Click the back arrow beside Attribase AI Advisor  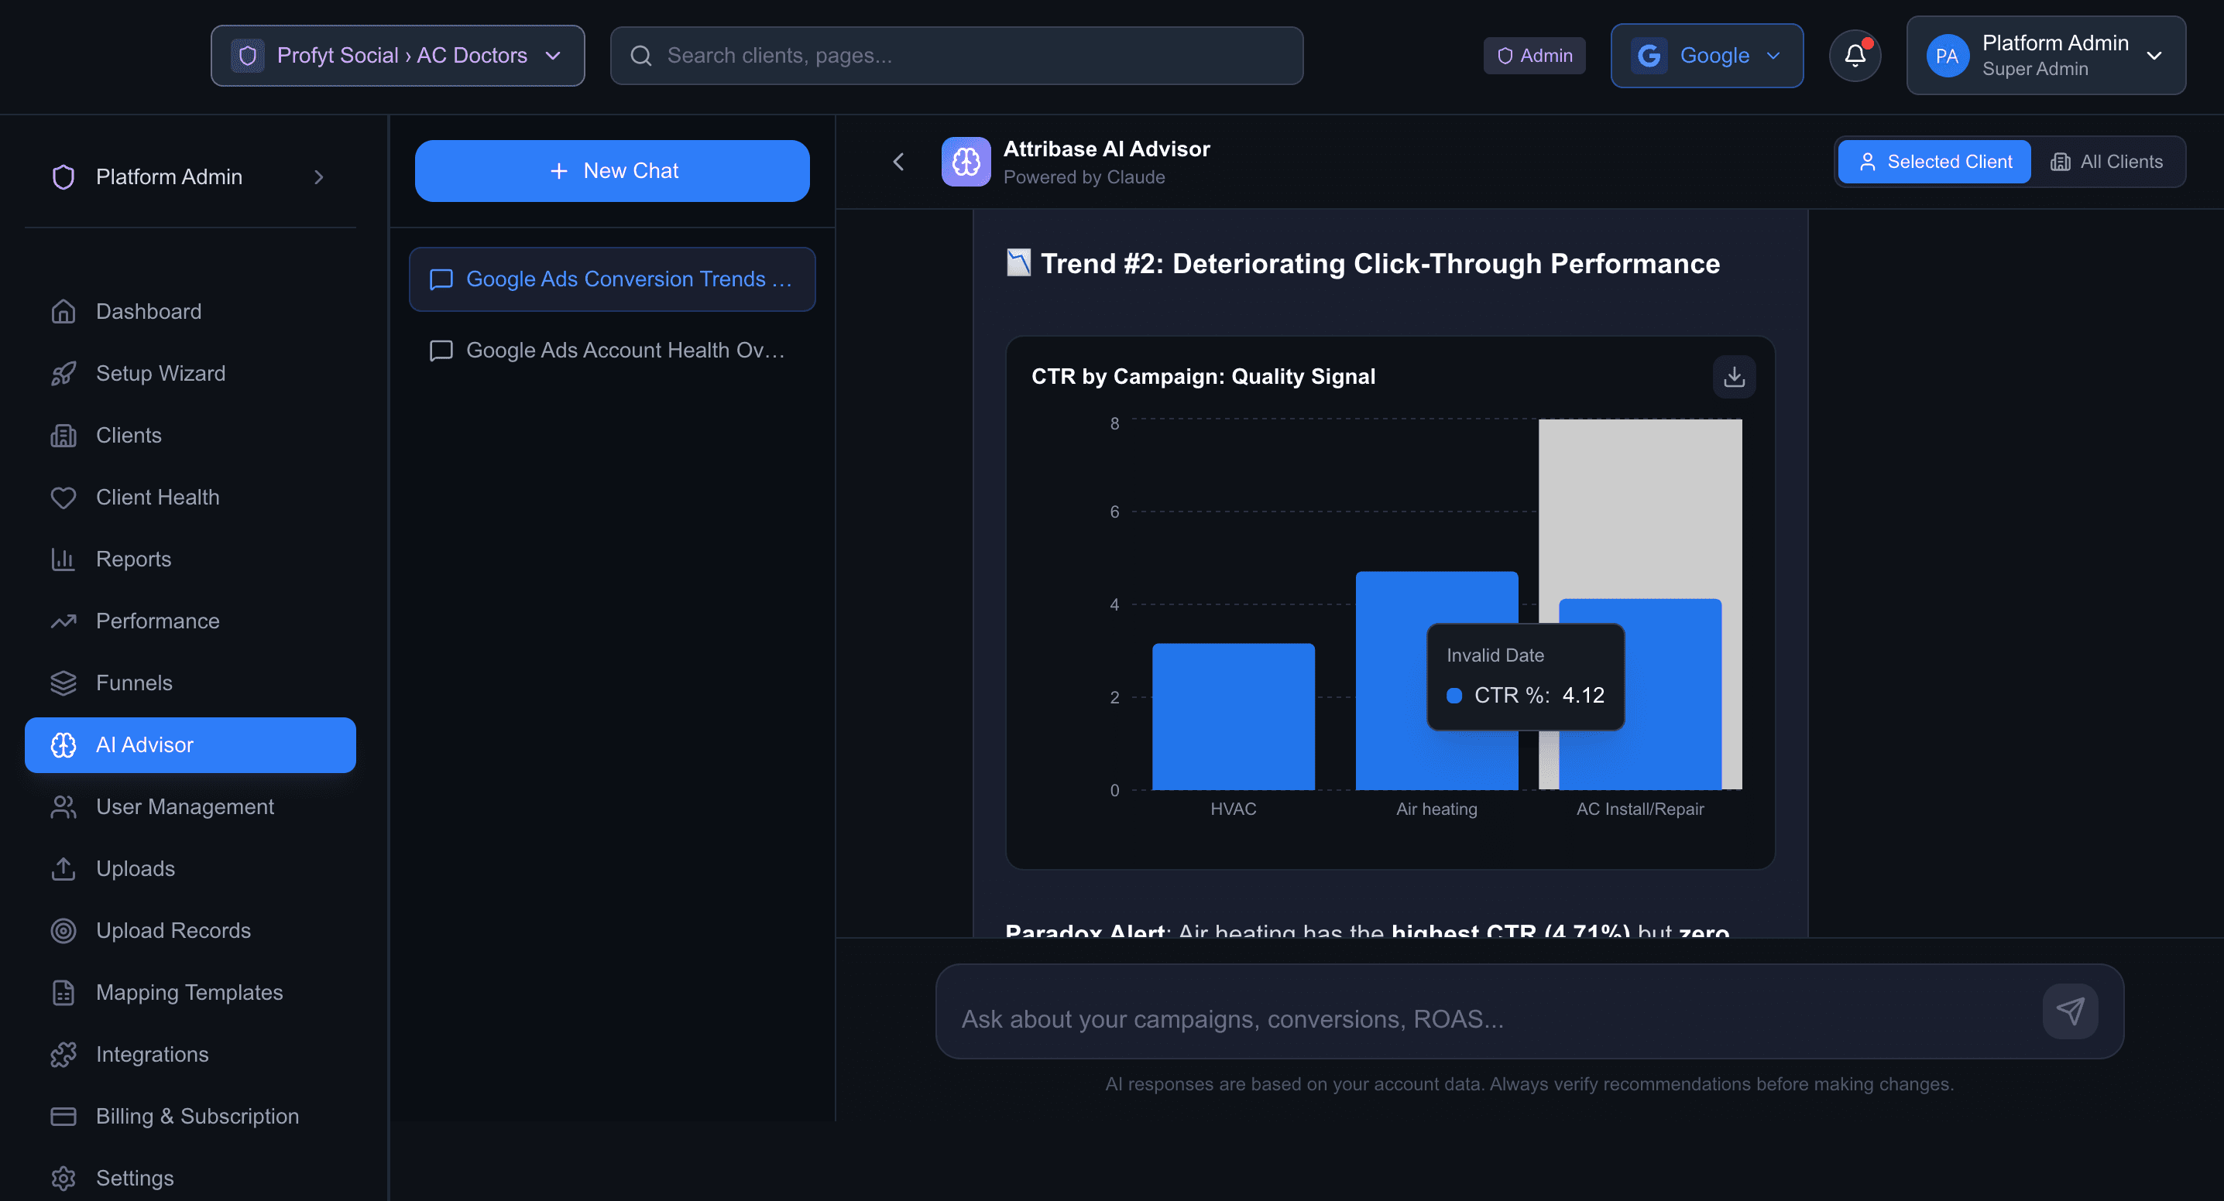coord(898,161)
